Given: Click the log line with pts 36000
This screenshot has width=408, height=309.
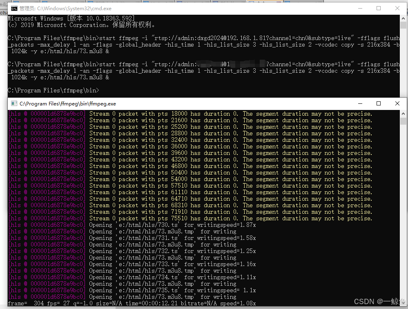Looking at the screenshot, I should pos(190,146).
